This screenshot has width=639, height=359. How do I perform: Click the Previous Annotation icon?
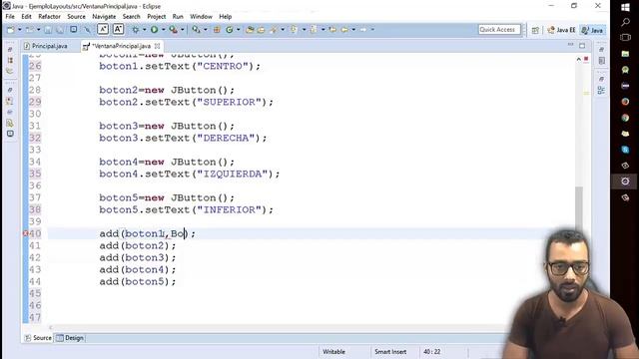(314, 30)
